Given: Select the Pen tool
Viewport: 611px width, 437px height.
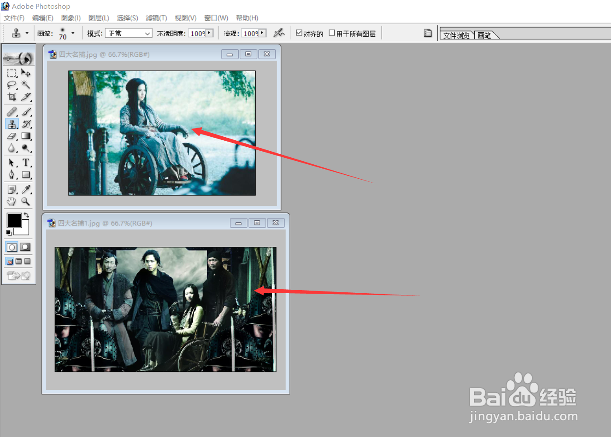Looking at the screenshot, I should click(12, 175).
